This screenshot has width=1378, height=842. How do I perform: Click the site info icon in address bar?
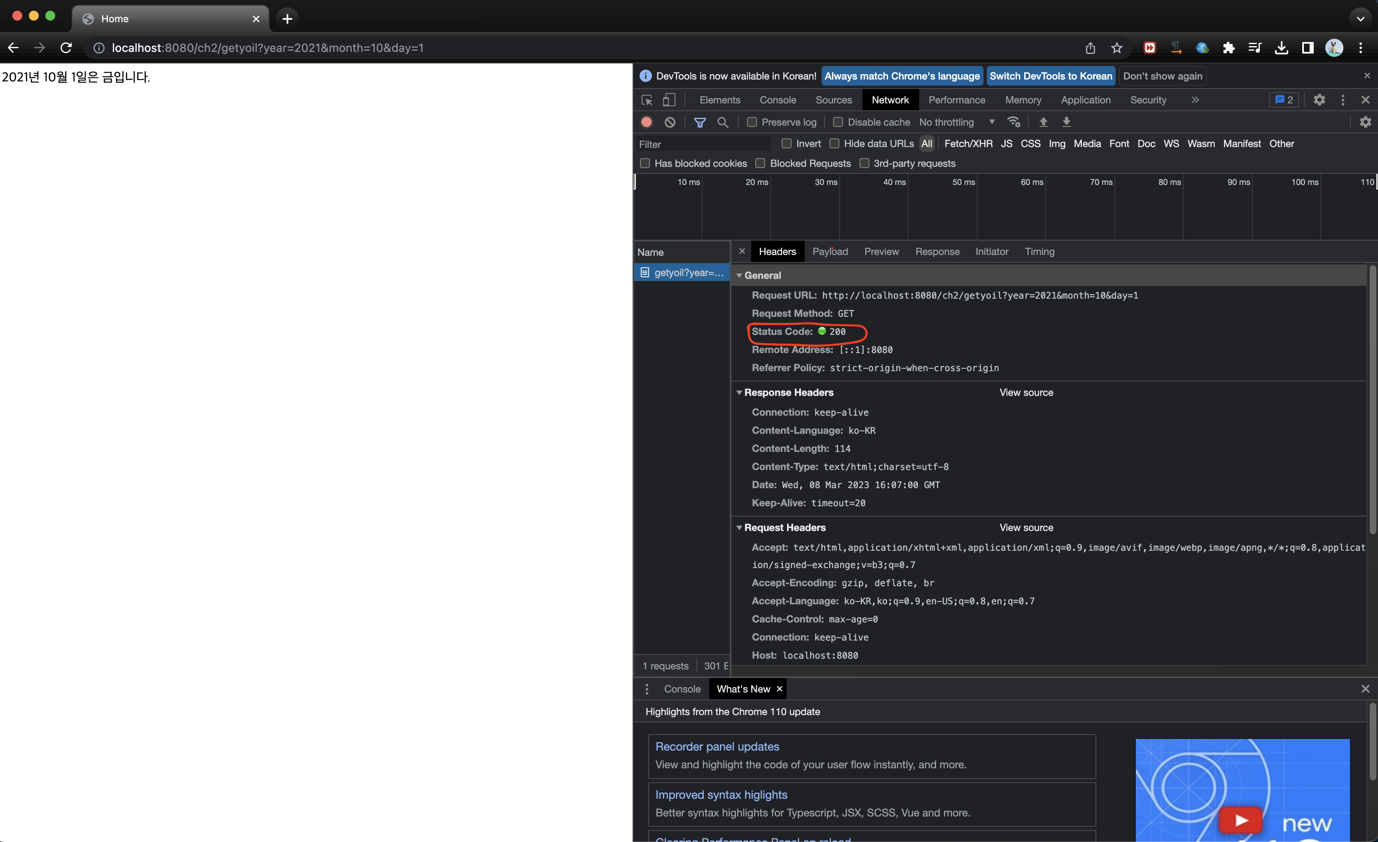point(99,48)
